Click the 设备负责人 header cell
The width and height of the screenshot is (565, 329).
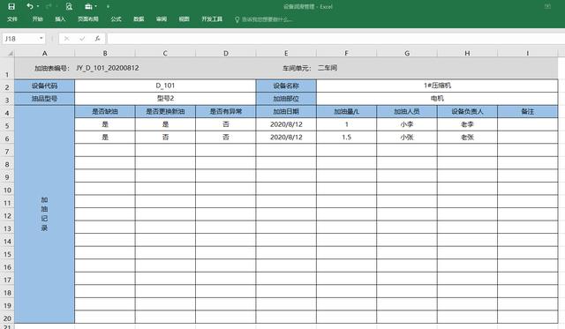pos(467,112)
